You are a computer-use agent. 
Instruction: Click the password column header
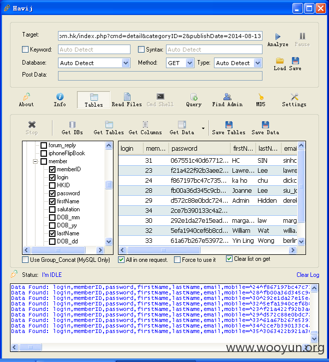coord(199,148)
